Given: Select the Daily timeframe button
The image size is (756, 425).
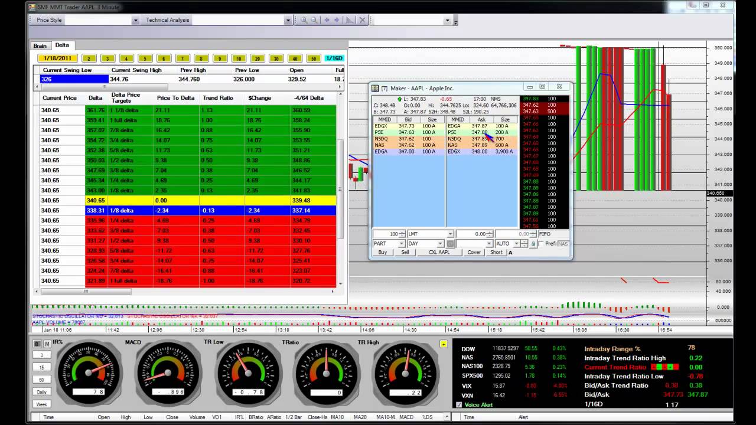Looking at the screenshot, I should pos(41,392).
